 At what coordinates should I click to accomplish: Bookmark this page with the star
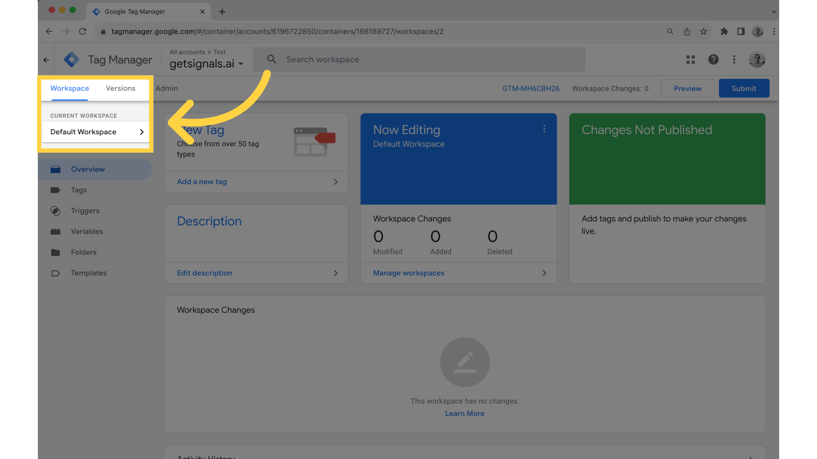pyautogui.click(x=703, y=31)
